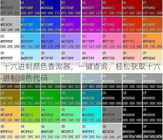
Task: Choose the pale aqua swatch #9FFFF3
Action: [x=91, y=132]
